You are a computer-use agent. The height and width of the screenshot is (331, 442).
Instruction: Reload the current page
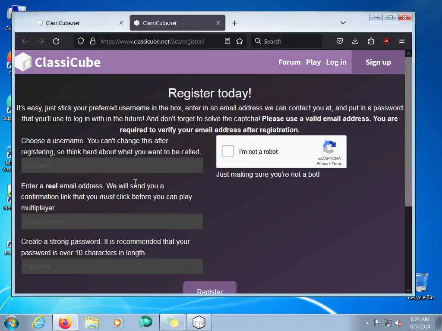click(x=56, y=41)
